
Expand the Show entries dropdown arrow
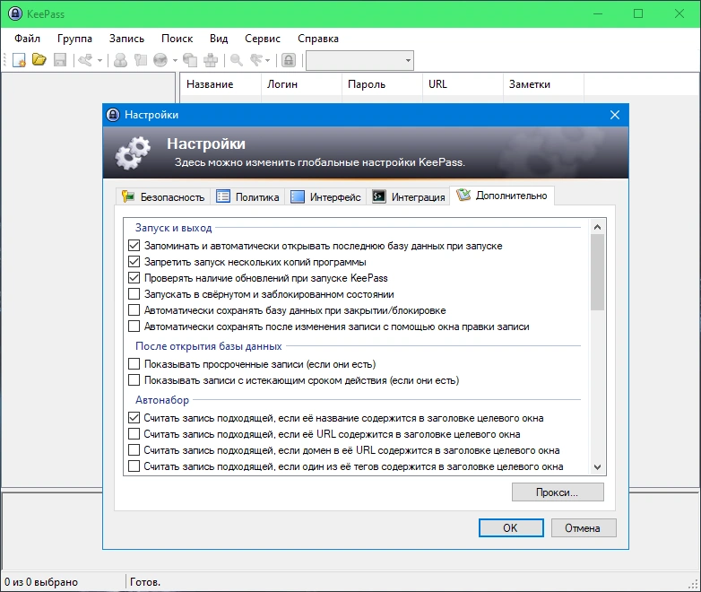(x=268, y=60)
